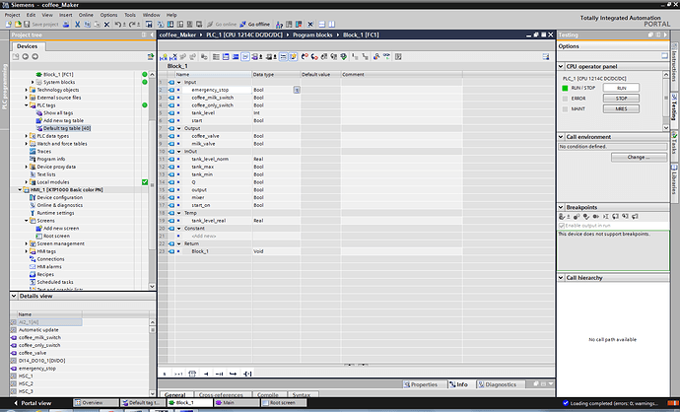Collapse the Call hierarchy section
Image resolution: width=680 pixels, height=412 pixels.
tap(561, 278)
